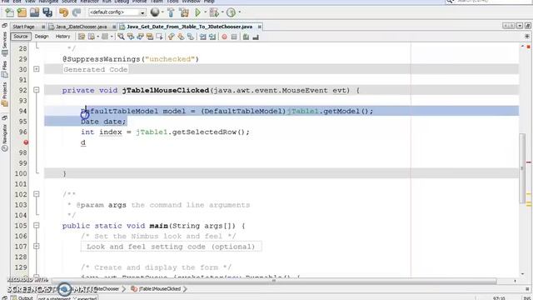Click the red error marker in the gutter
This screenshot has height=300, width=533.
(26, 142)
